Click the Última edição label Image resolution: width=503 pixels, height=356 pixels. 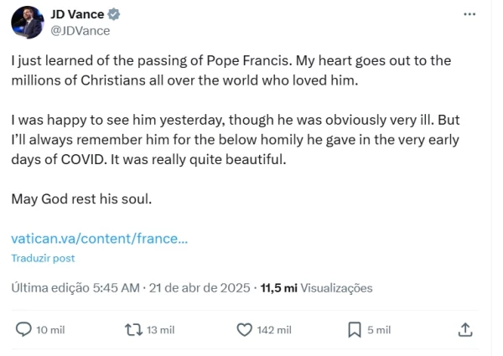point(49,287)
